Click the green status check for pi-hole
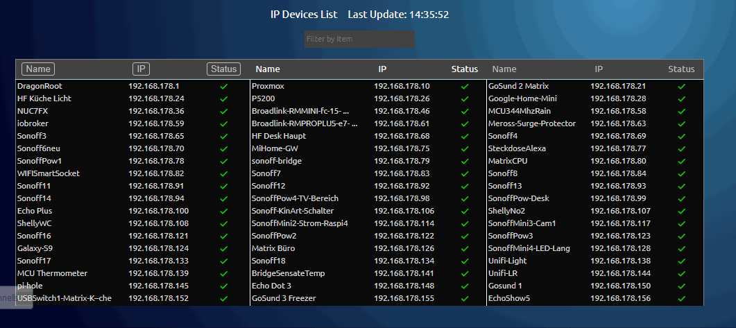The width and height of the screenshot is (736, 328). [224, 286]
